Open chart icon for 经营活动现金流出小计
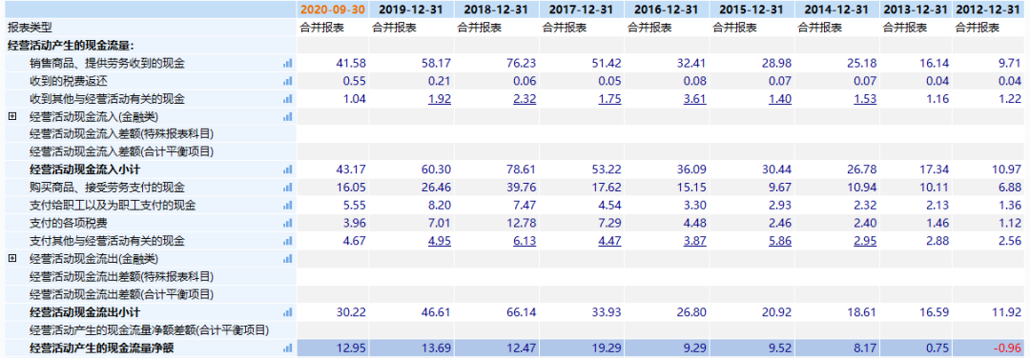 click(287, 312)
